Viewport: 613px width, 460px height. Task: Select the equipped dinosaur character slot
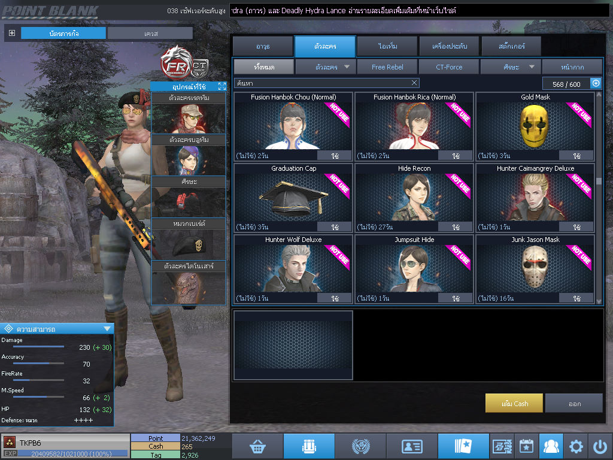tap(189, 287)
